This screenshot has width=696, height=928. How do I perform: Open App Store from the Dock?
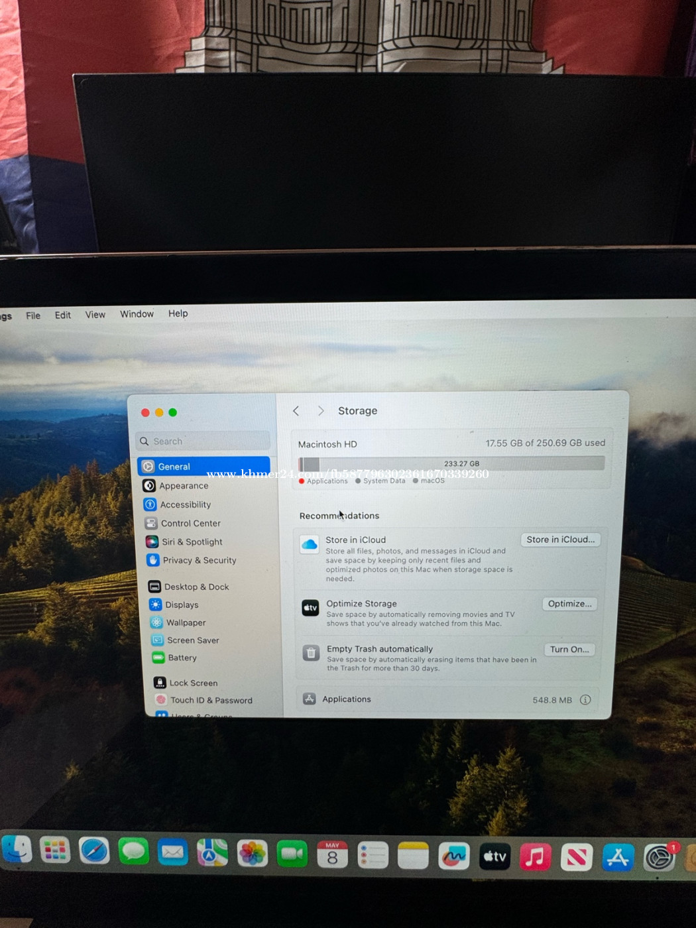(x=618, y=858)
